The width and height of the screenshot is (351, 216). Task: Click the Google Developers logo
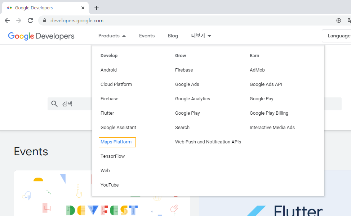(41, 36)
